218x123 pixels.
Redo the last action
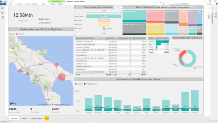point(10,1)
